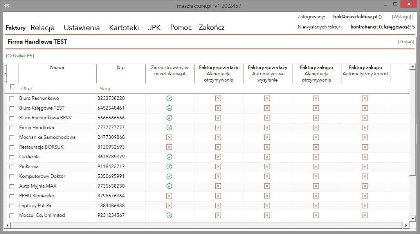Click purchase auto-import X icon for Firma Handlowa
Screen dimensions: 420x234
[365, 128]
